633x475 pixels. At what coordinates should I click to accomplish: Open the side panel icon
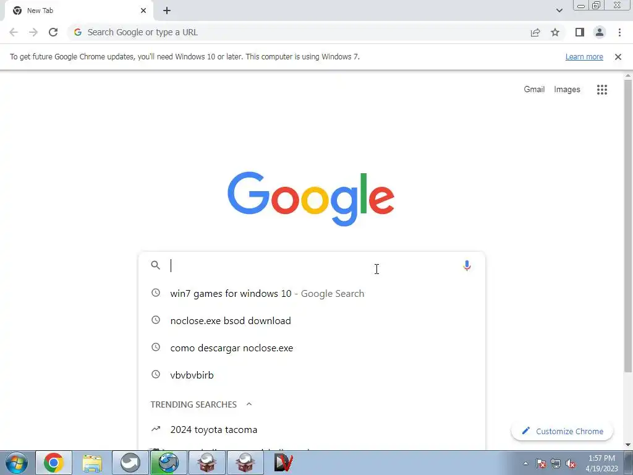pos(580,32)
